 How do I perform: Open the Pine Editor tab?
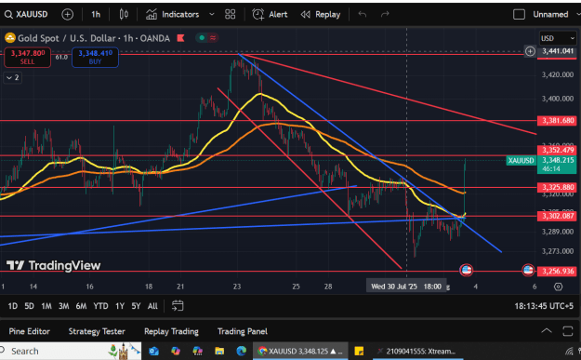[29, 331]
